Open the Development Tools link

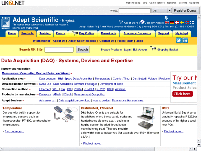point(111,84)
